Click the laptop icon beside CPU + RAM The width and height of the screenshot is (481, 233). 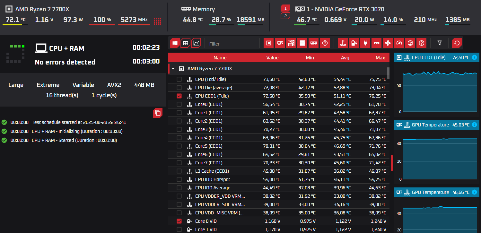tap(41, 48)
